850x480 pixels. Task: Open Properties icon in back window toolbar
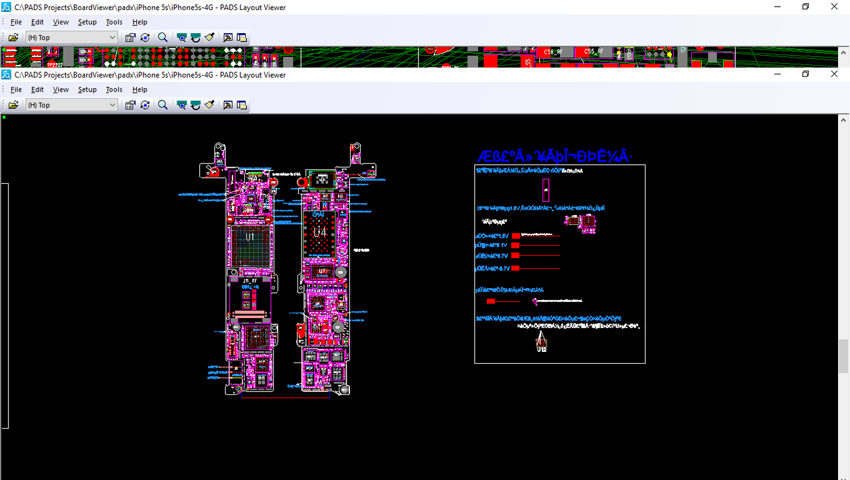(130, 38)
